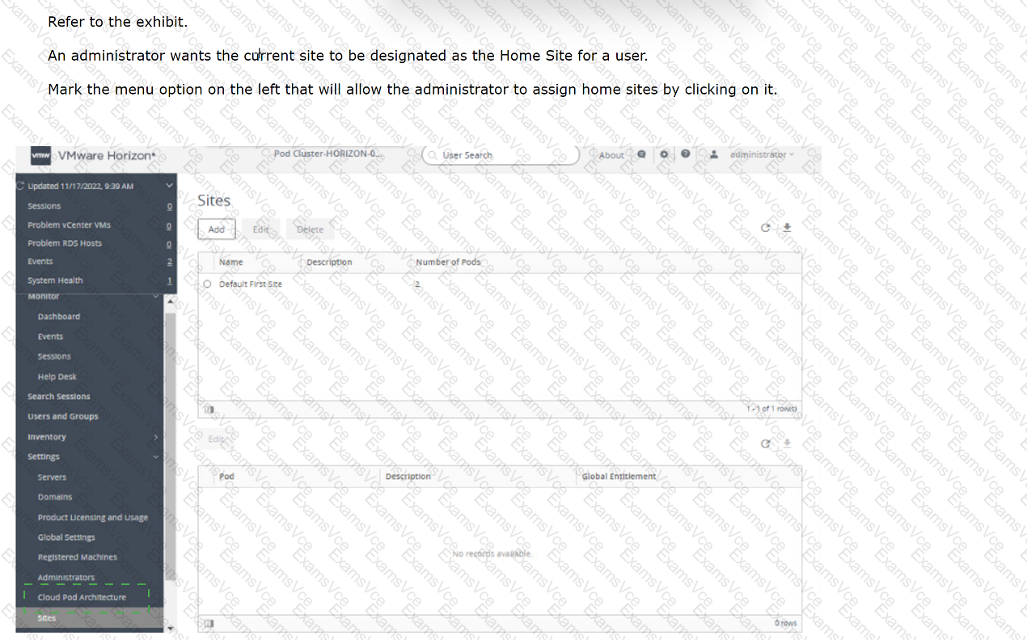Open Administrators under Settings
Viewport: 1027px width, 640px height.
[x=66, y=577]
